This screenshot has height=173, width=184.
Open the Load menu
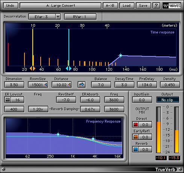pos(127,6)
